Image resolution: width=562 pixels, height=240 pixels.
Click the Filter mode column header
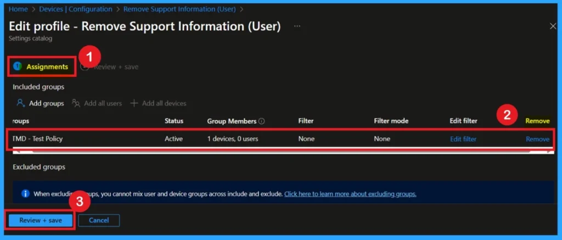tap(391, 121)
